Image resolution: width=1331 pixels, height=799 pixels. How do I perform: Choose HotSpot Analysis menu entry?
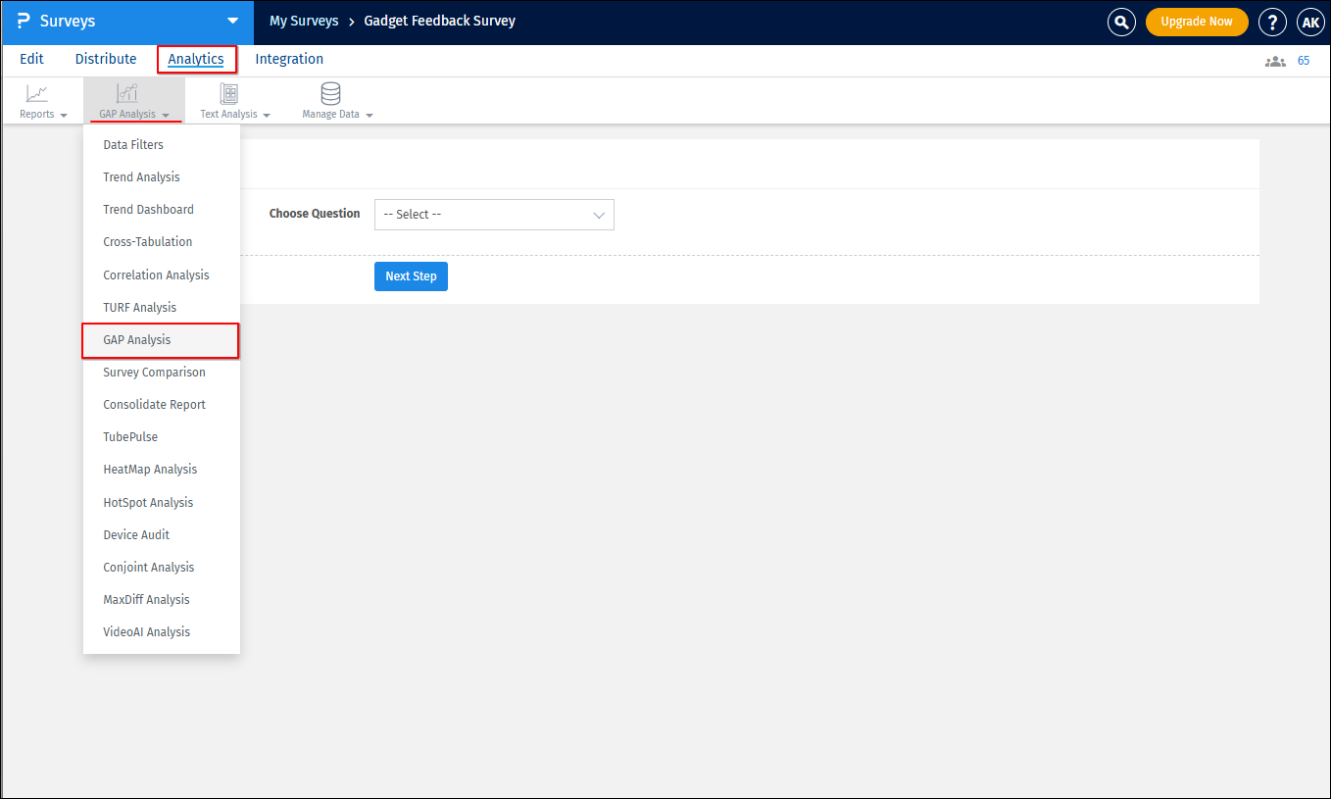[x=162, y=503]
